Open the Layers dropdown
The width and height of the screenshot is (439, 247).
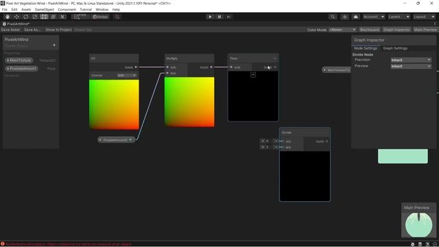[399, 16]
